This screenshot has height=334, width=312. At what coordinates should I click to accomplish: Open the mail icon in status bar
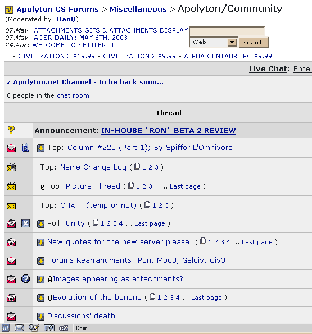[x=19, y=328]
